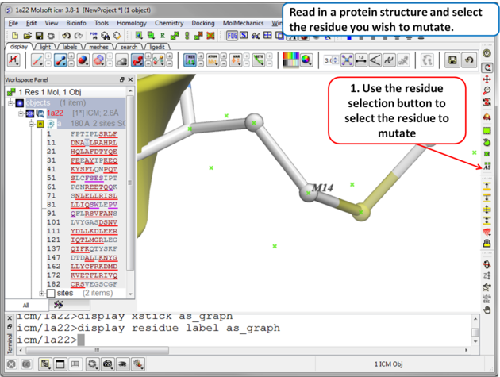This screenshot has height=377, width=500.
Task: Select the rotation tool in right toolbar
Action: coord(487,67)
